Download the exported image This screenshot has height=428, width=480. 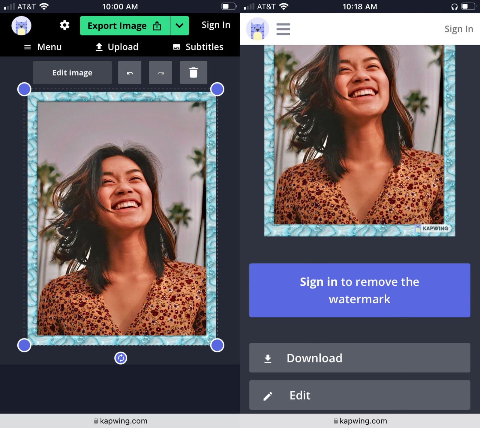[x=359, y=358]
